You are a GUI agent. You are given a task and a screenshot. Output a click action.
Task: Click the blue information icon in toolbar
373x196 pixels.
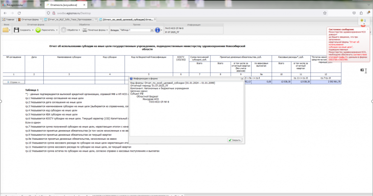157,30
